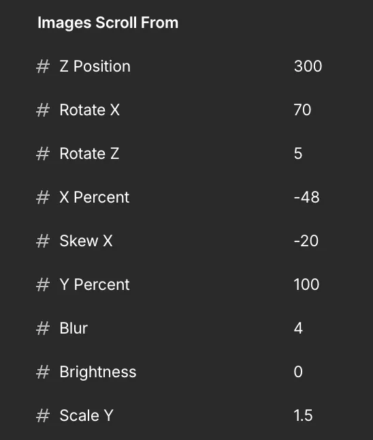The height and width of the screenshot is (440, 373).
Task: Select the Brightness property label
Action: pos(98,372)
